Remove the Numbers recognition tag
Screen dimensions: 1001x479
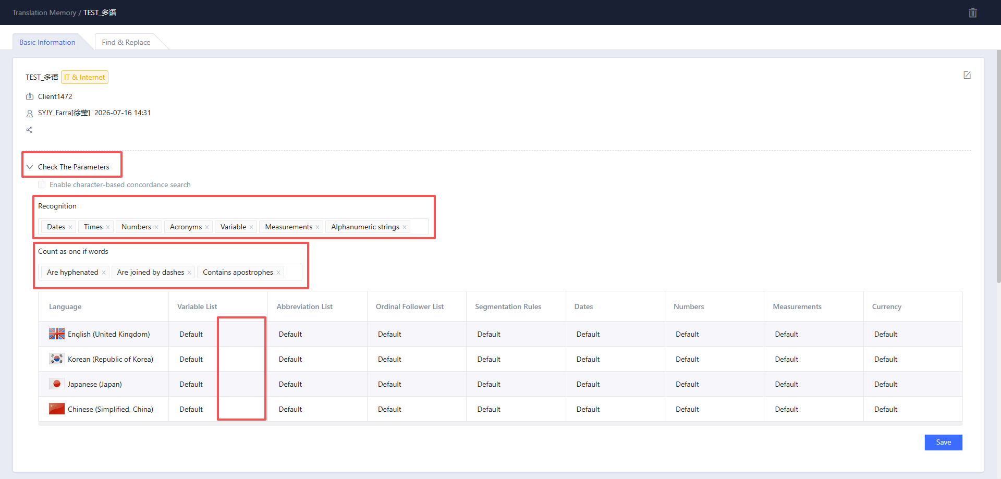[156, 227]
